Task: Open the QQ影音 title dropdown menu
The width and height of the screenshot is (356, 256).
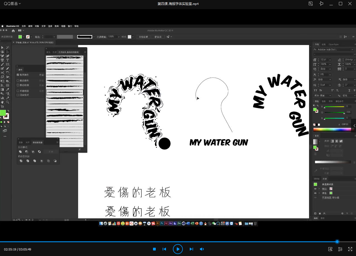Action: point(12,4)
